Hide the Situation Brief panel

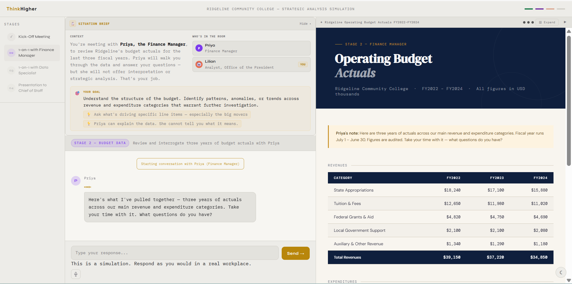point(305,24)
